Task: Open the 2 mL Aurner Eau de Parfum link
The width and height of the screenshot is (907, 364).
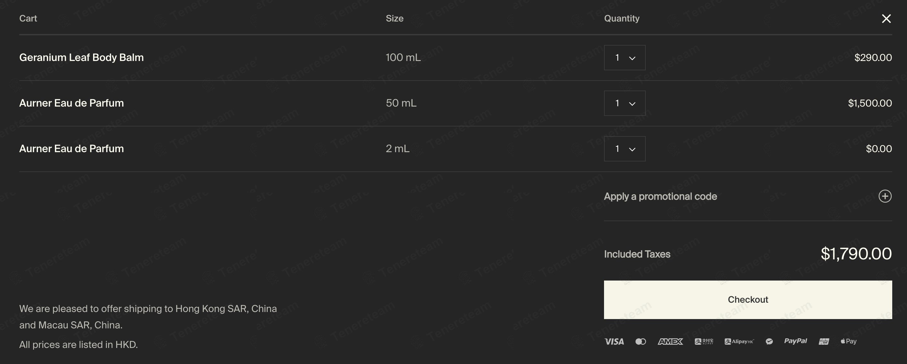Action: [x=72, y=149]
